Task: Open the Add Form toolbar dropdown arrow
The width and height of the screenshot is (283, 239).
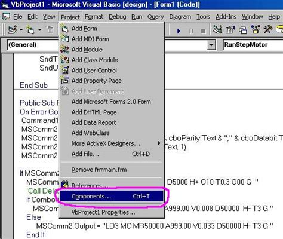Action: click(x=39, y=30)
